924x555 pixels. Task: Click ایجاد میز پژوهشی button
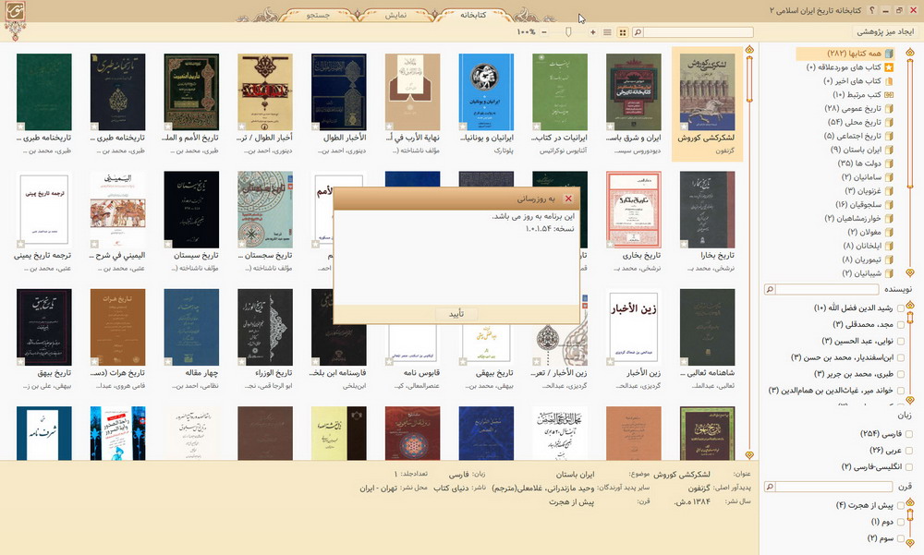click(885, 31)
